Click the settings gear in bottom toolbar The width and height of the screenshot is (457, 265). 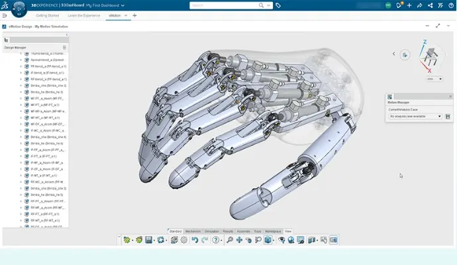(184, 240)
